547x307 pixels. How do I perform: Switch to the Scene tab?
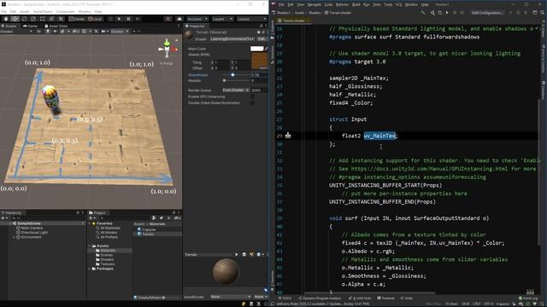click(9, 26)
